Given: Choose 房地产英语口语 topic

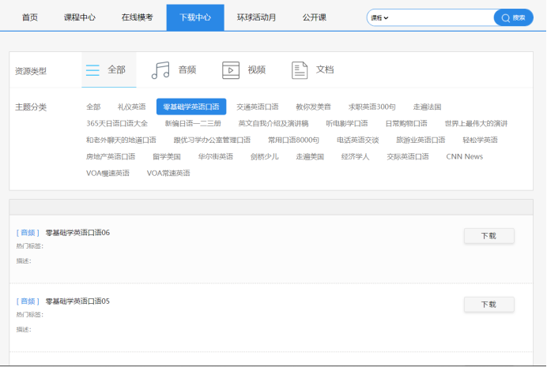Looking at the screenshot, I should coord(111,157).
